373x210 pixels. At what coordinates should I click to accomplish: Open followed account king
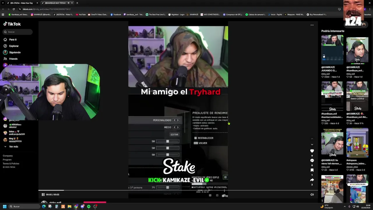(x=13, y=140)
